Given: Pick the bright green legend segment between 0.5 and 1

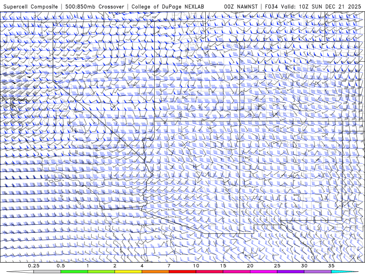Looking at the screenshot, I should coord(74,272).
